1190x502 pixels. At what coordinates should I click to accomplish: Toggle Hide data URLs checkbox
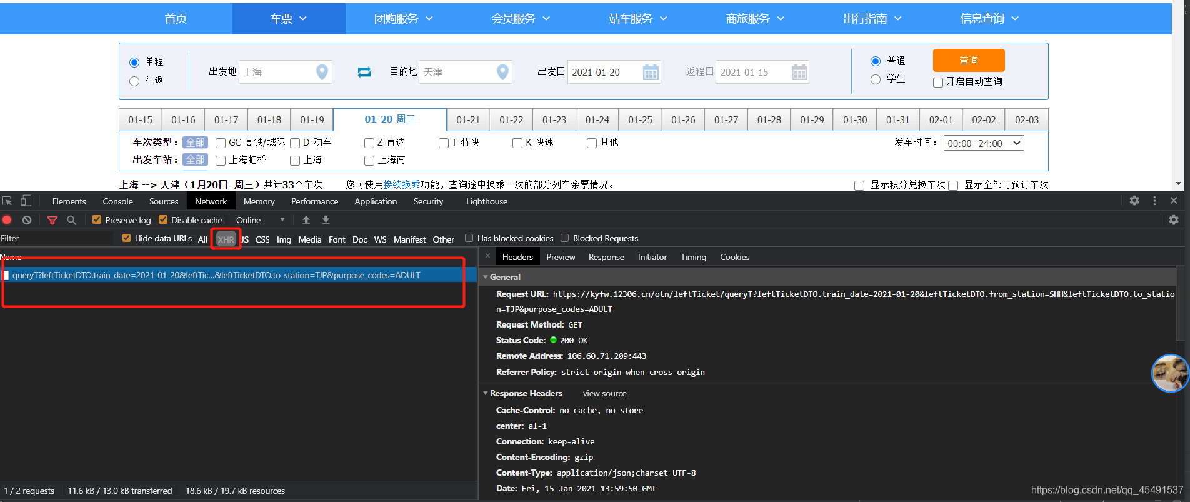[x=126, y=238]
